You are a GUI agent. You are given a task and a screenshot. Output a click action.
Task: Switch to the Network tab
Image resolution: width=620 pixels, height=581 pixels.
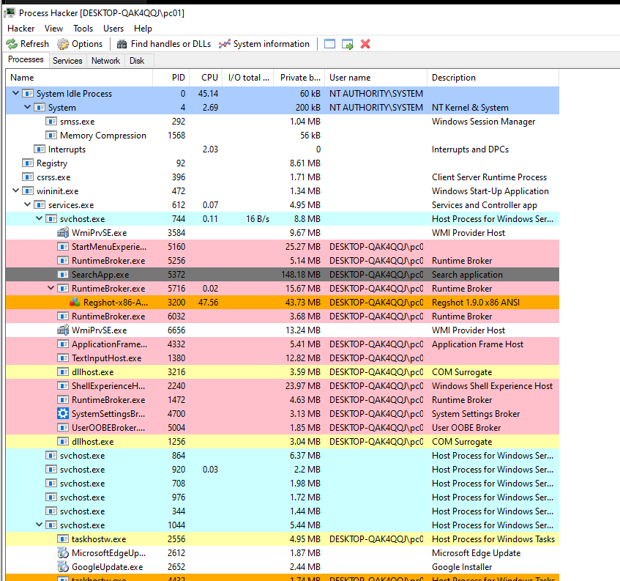(x=105, y=61)
